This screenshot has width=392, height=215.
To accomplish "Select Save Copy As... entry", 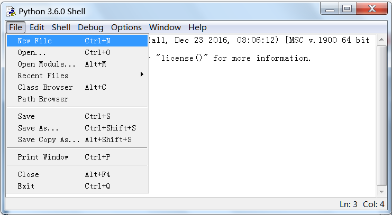I will coord(49,139).
